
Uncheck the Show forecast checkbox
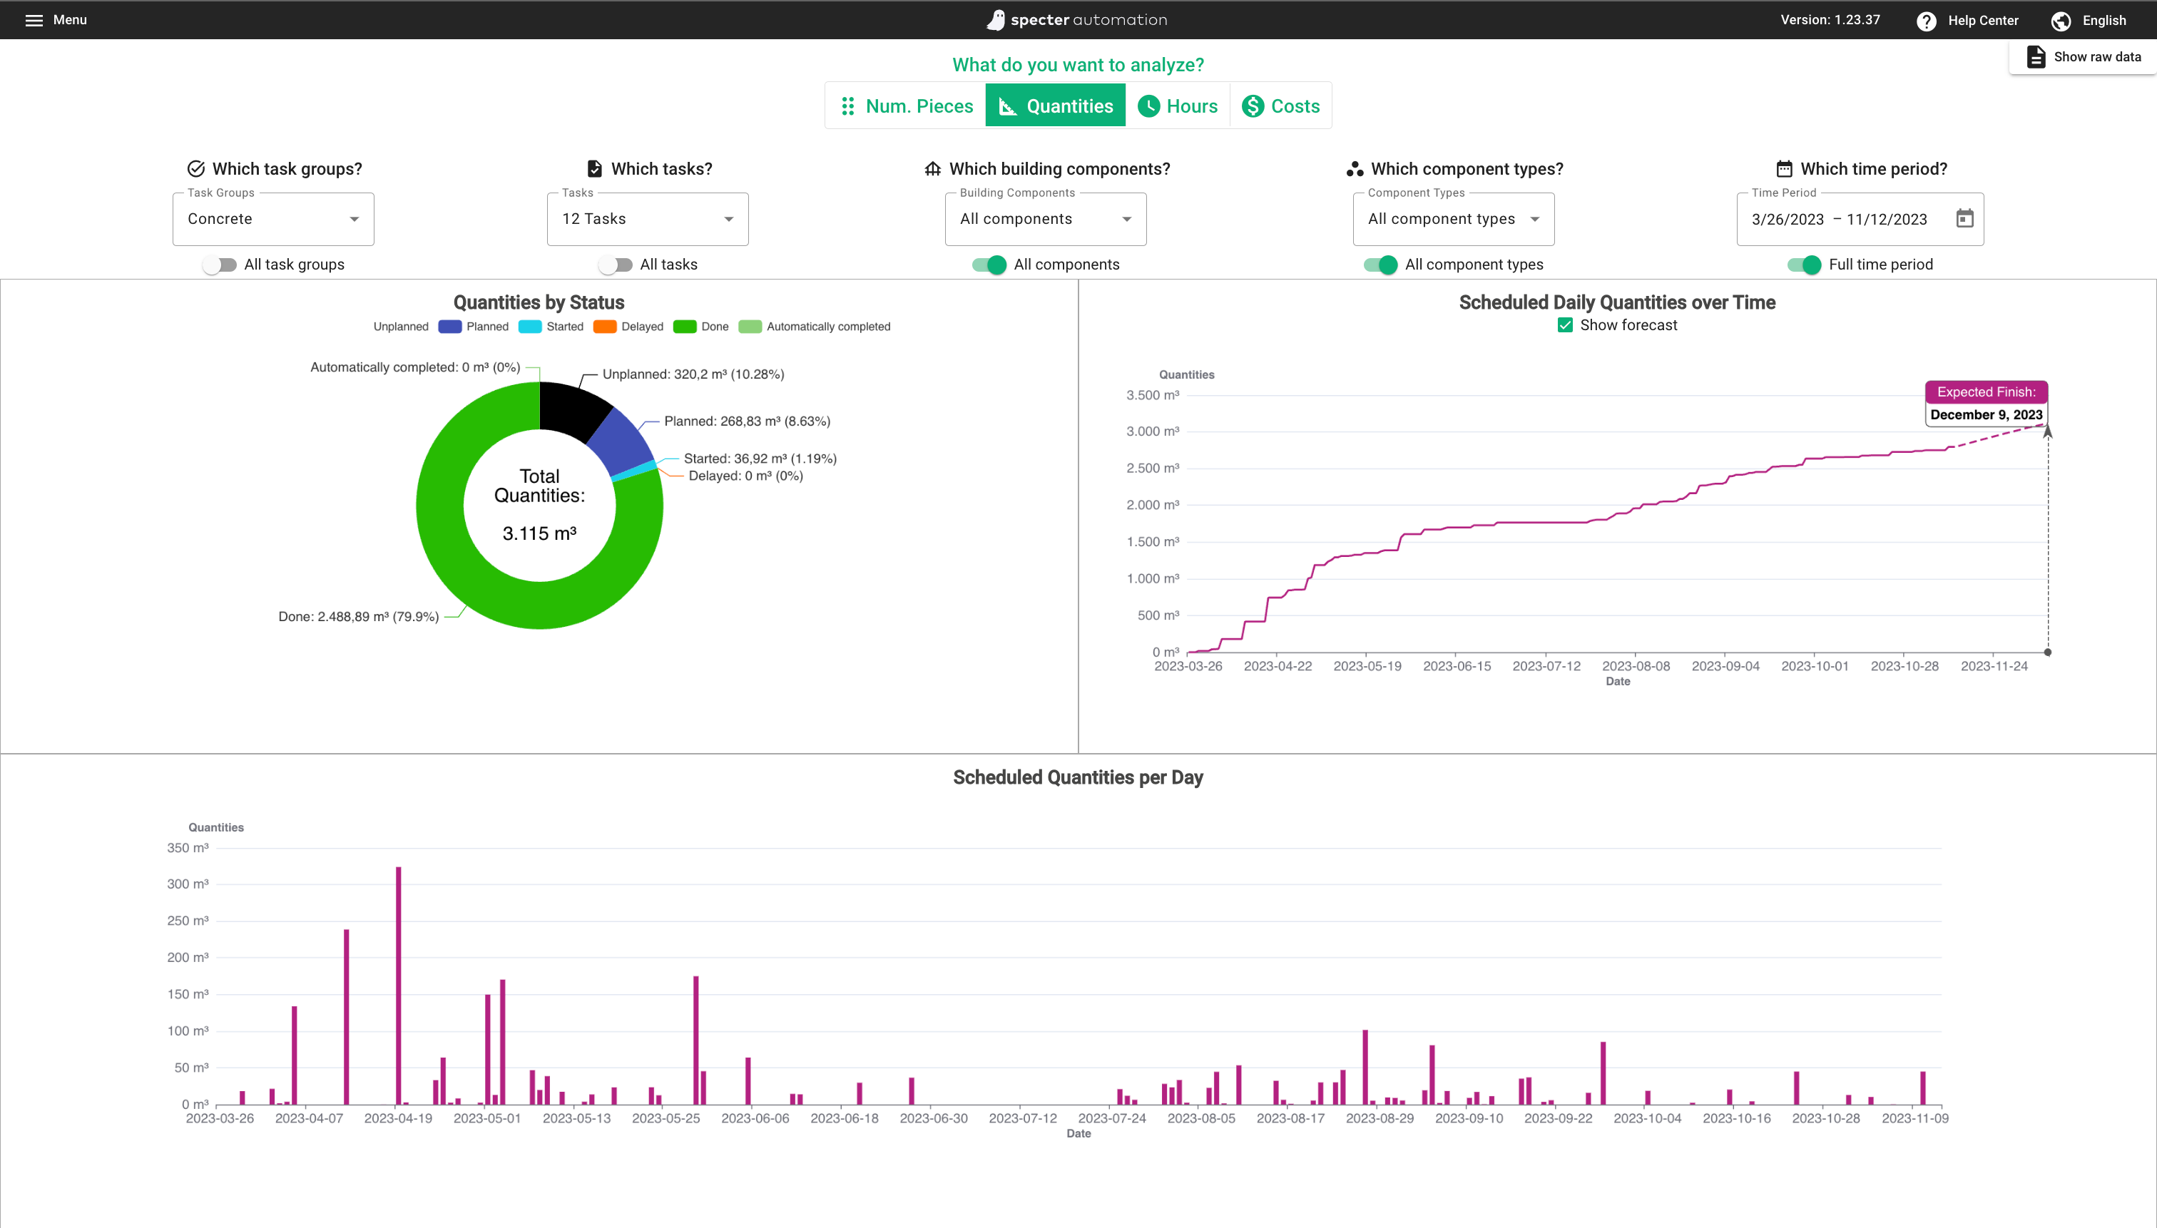coord(1565,326)
